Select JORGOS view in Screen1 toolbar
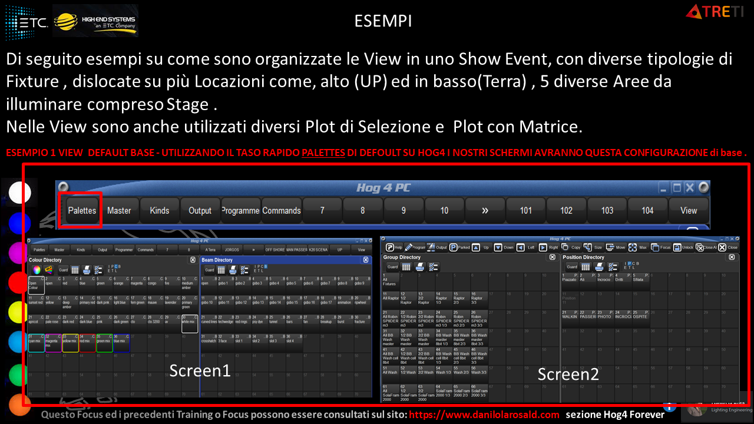 point(232,250)
